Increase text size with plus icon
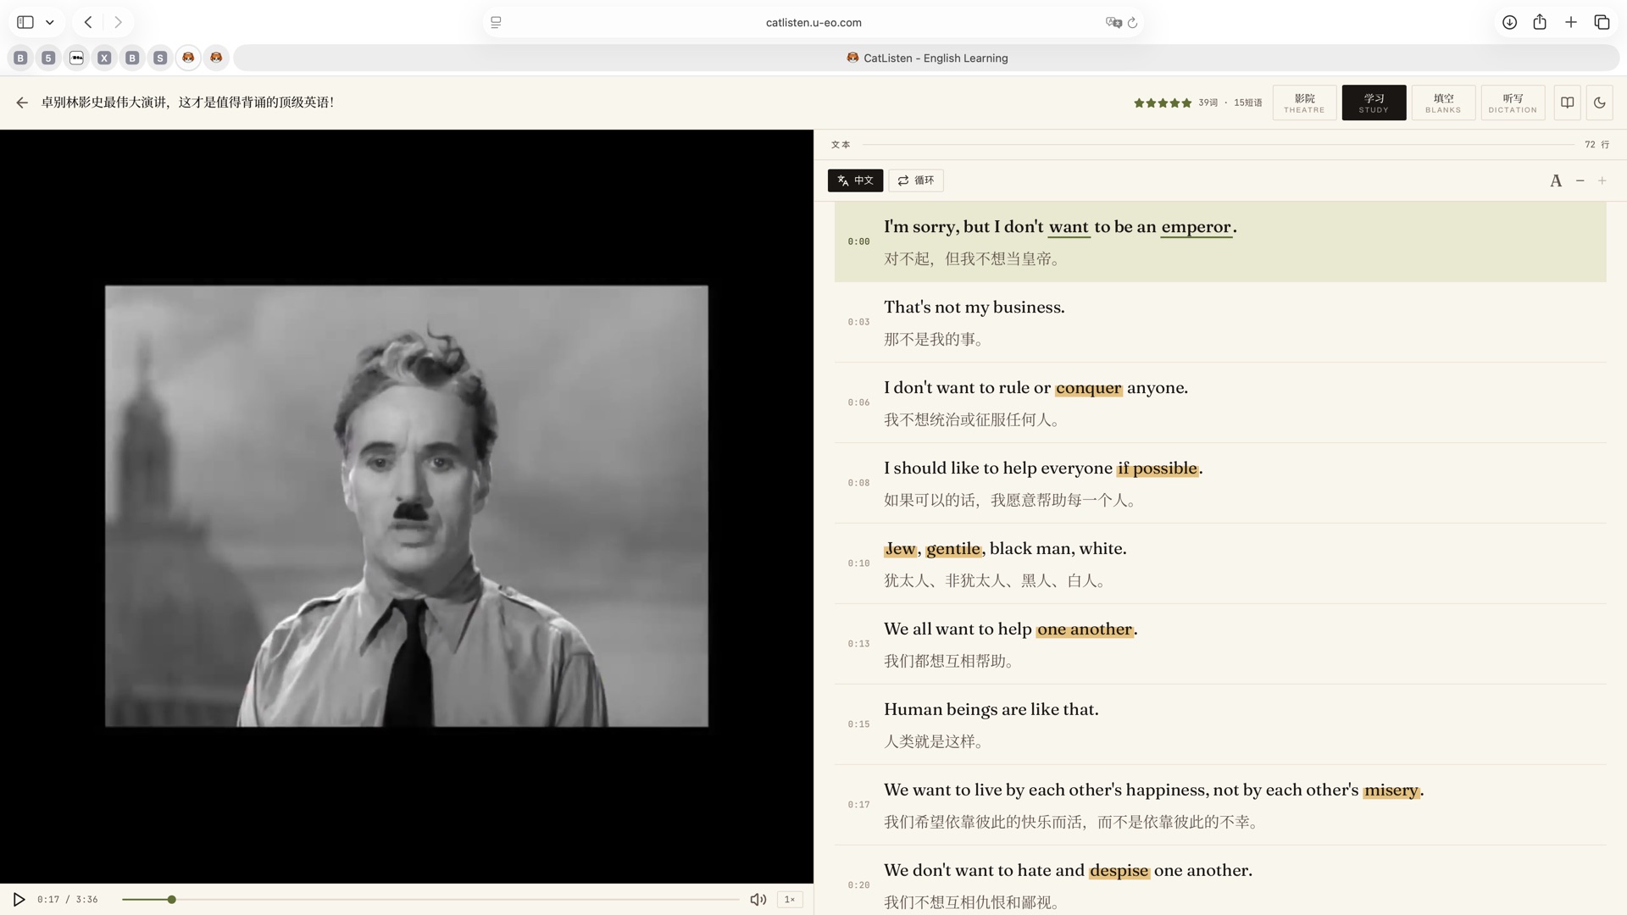 click(1602, 180)
